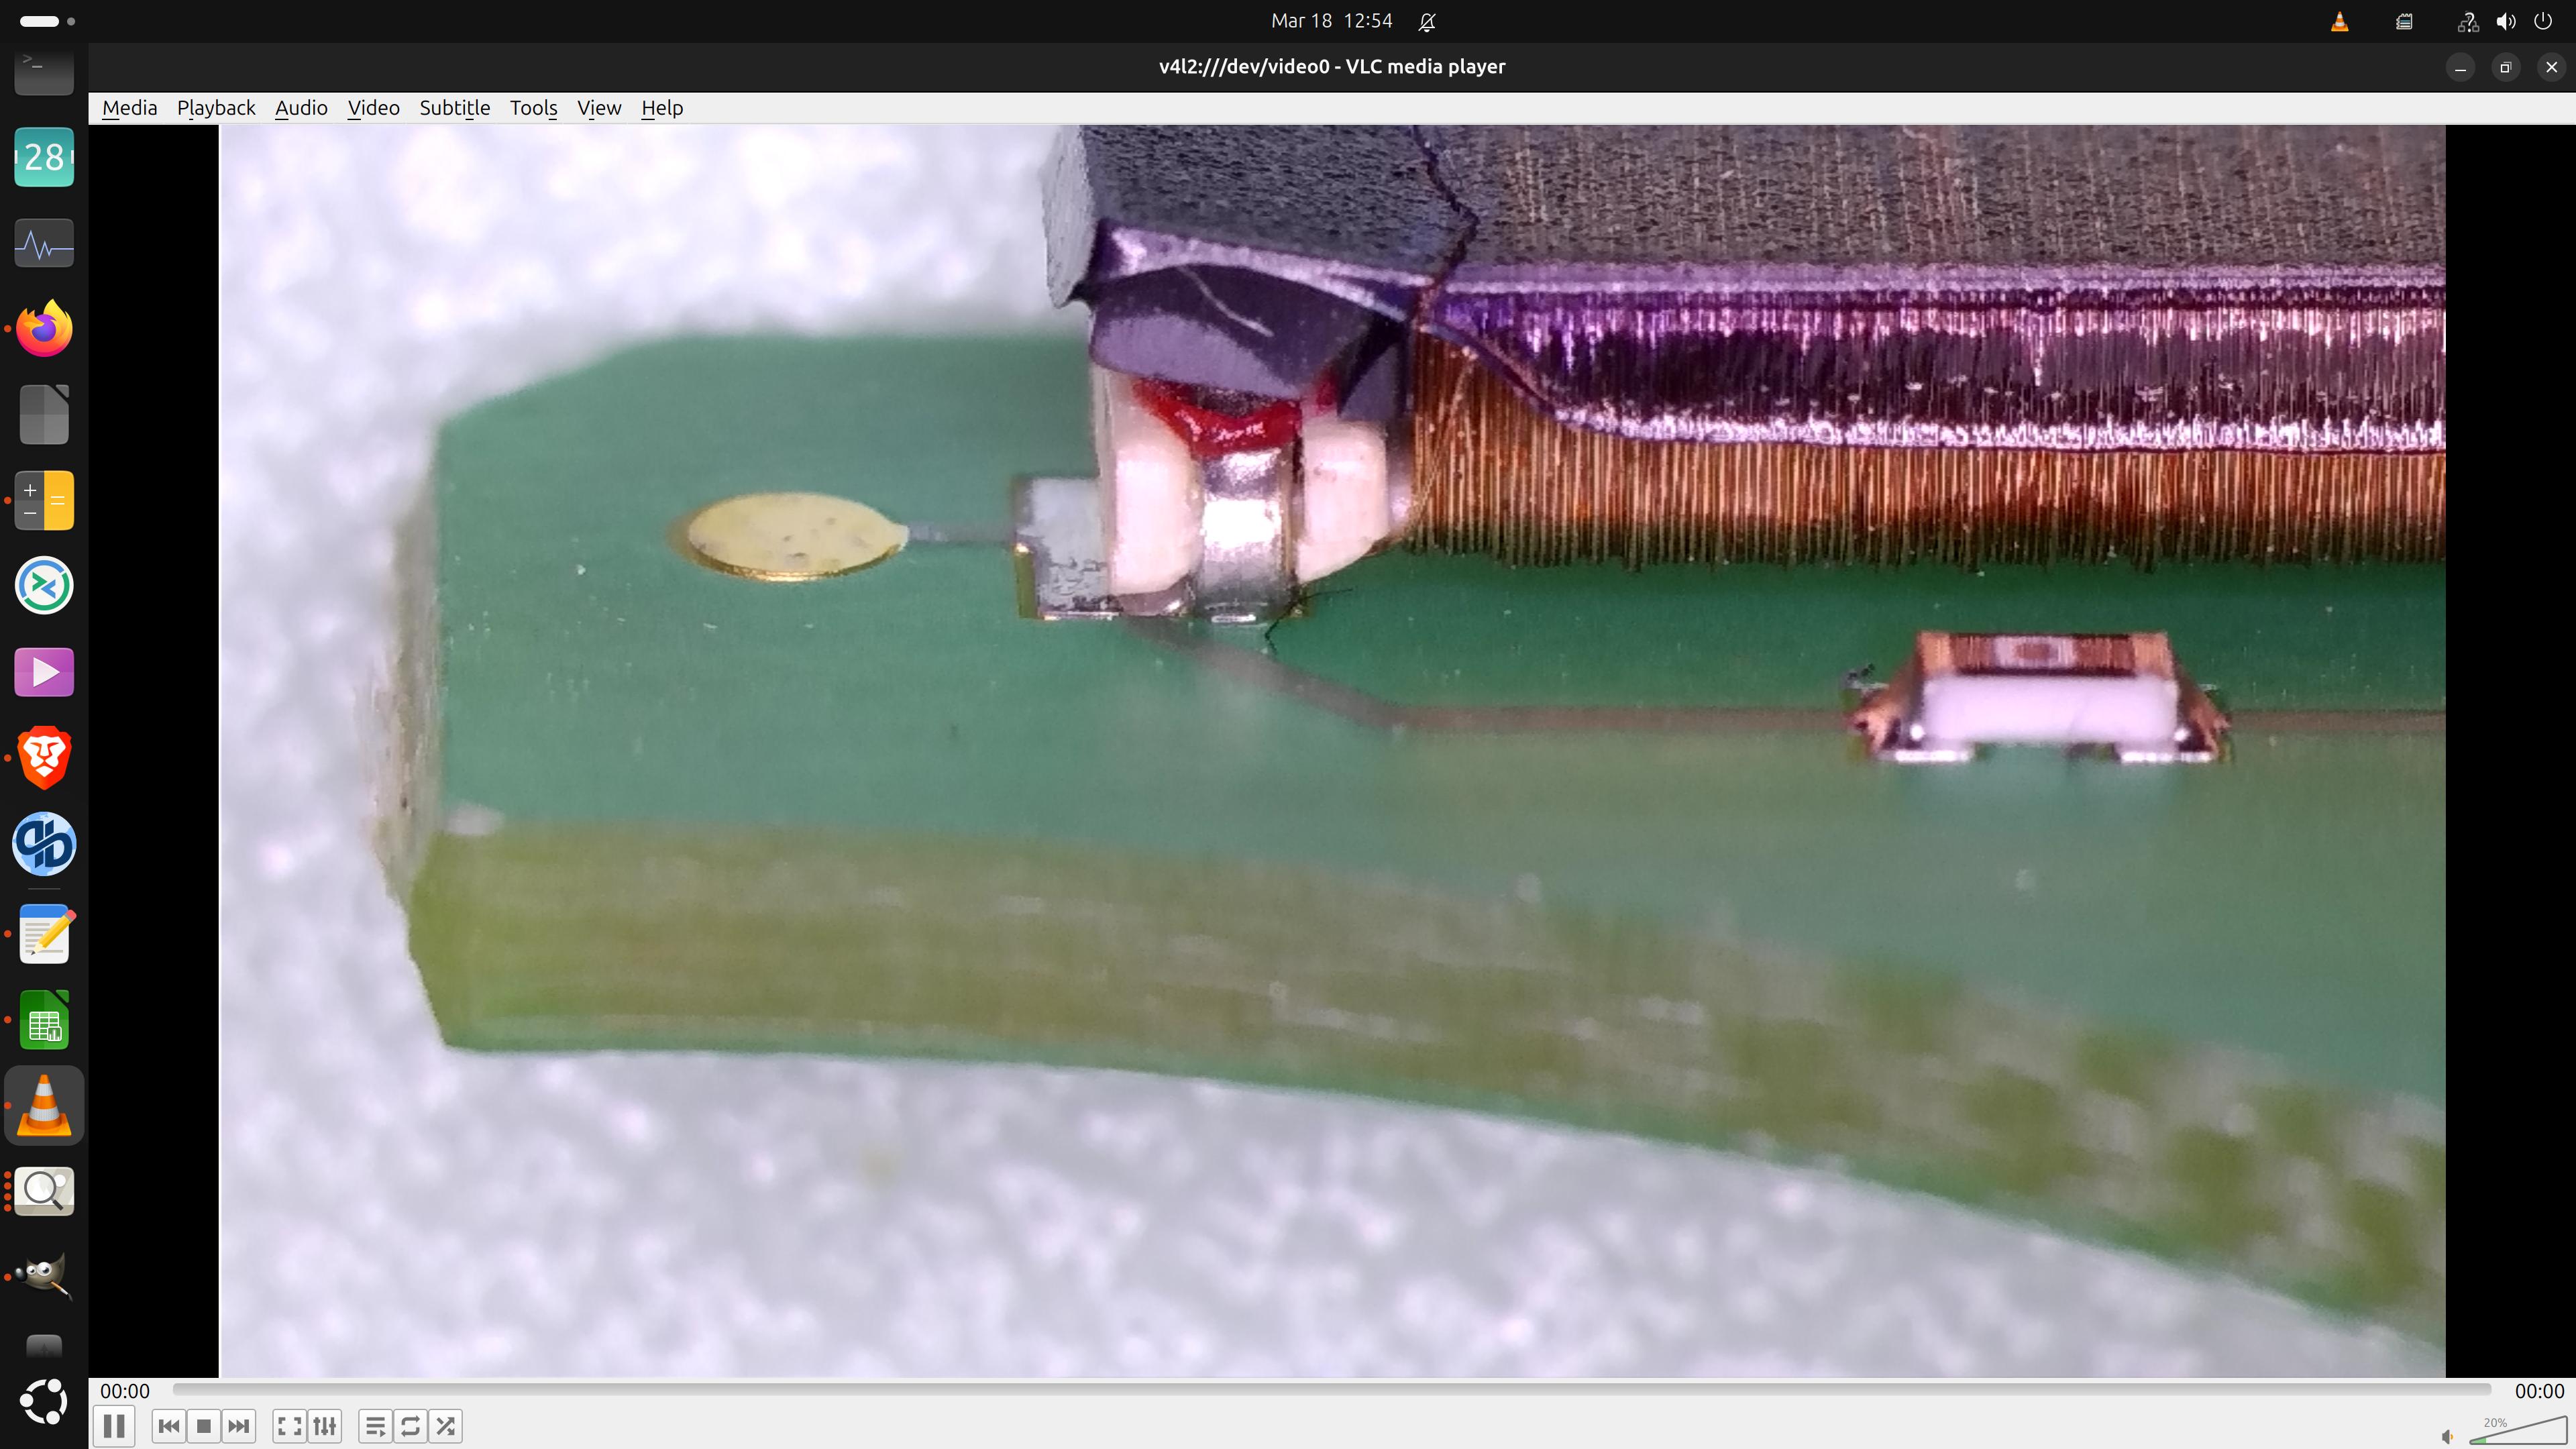Screen dimensions: 2576x1449
Task: Minimize the VLC window
Action: 2460,67
